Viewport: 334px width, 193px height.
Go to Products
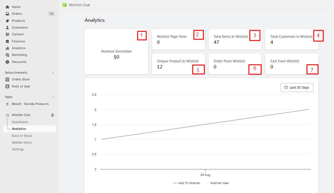18,21
